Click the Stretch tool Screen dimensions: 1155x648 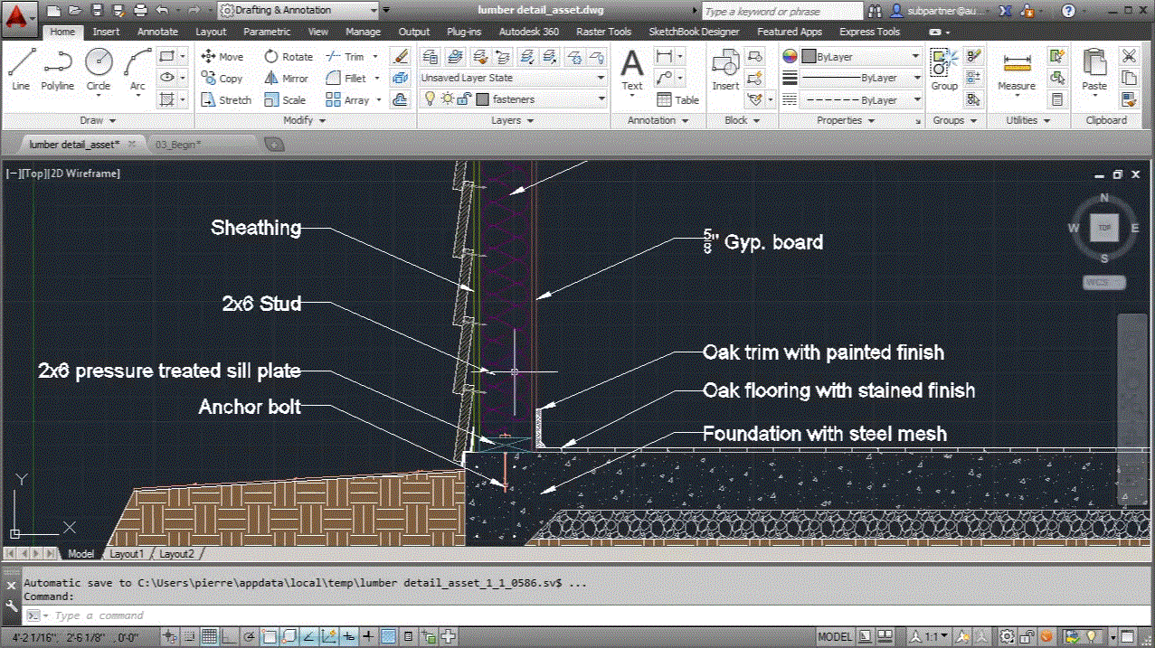(225, 100)
